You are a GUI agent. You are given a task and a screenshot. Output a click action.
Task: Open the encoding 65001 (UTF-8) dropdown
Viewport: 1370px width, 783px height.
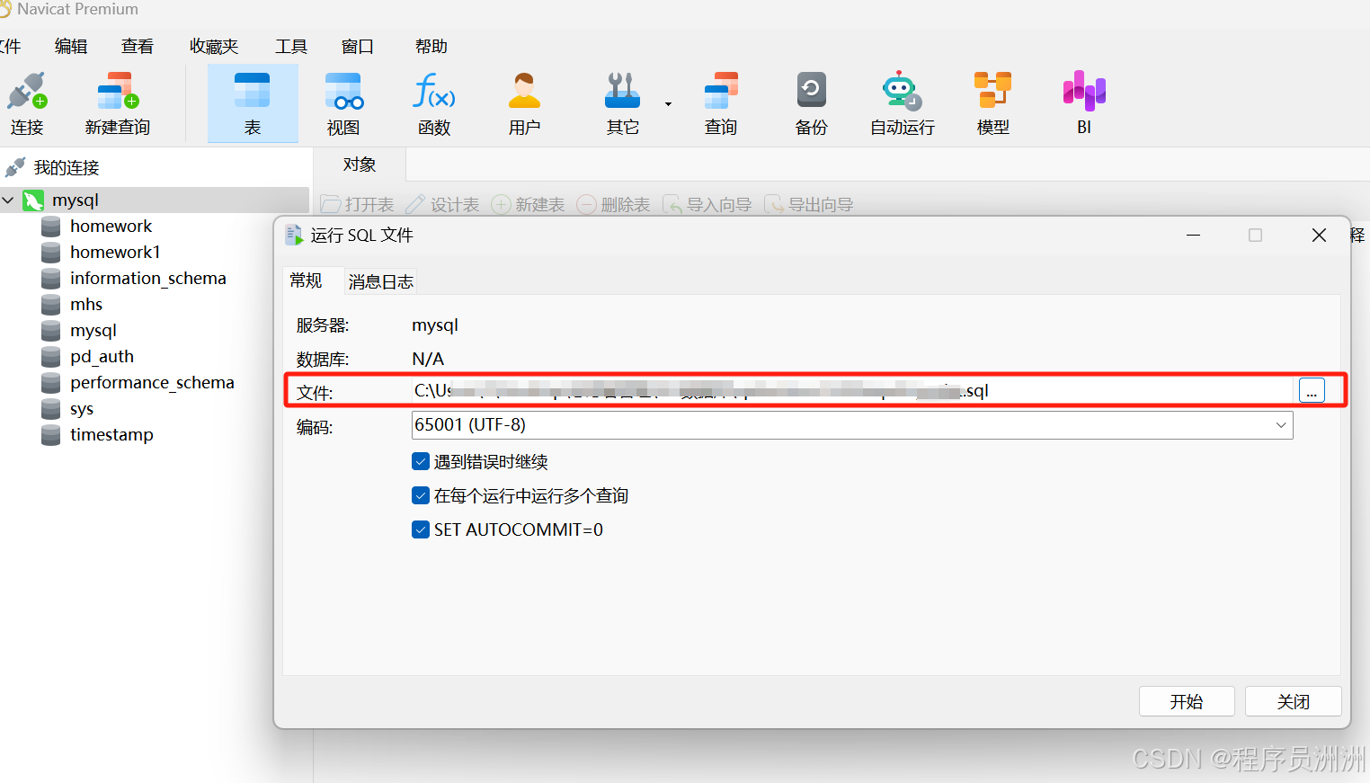point(852,425)
